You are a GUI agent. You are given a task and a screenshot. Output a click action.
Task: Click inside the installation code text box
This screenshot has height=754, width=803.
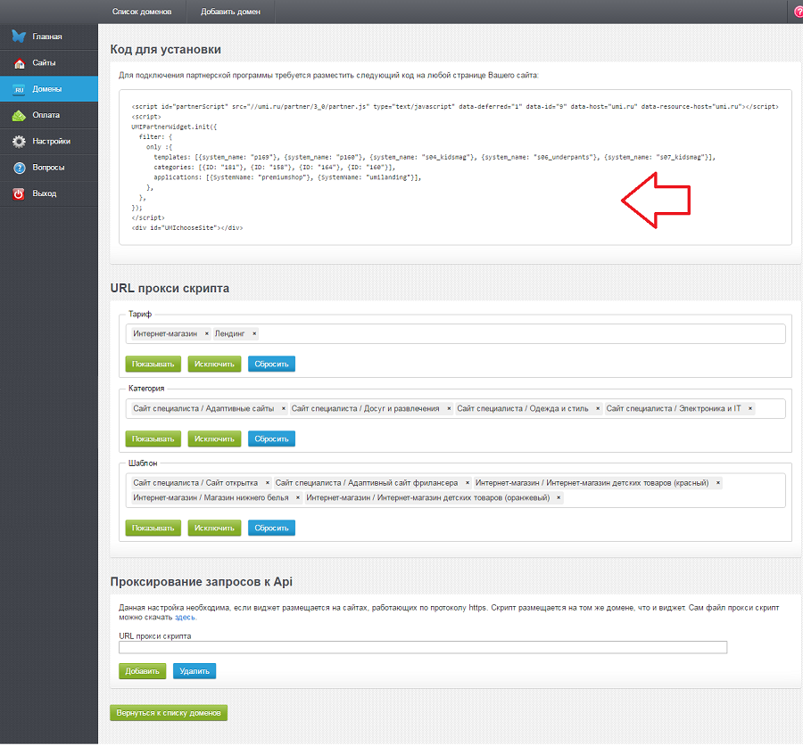[455, 168]
